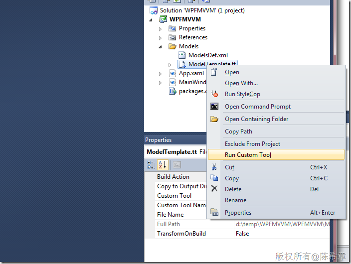This screenshot has width=351, height=264.
Task: Select ModelsDef.xml file
Action: (208, 55)
